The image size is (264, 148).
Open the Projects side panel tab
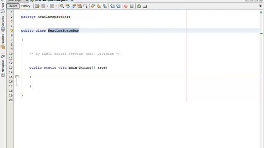[x=3, y=39]
